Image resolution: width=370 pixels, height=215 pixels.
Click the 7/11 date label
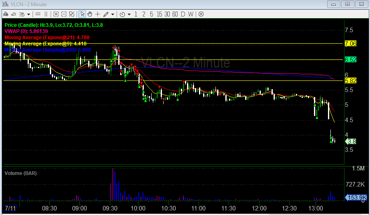[x=10, y=208]
